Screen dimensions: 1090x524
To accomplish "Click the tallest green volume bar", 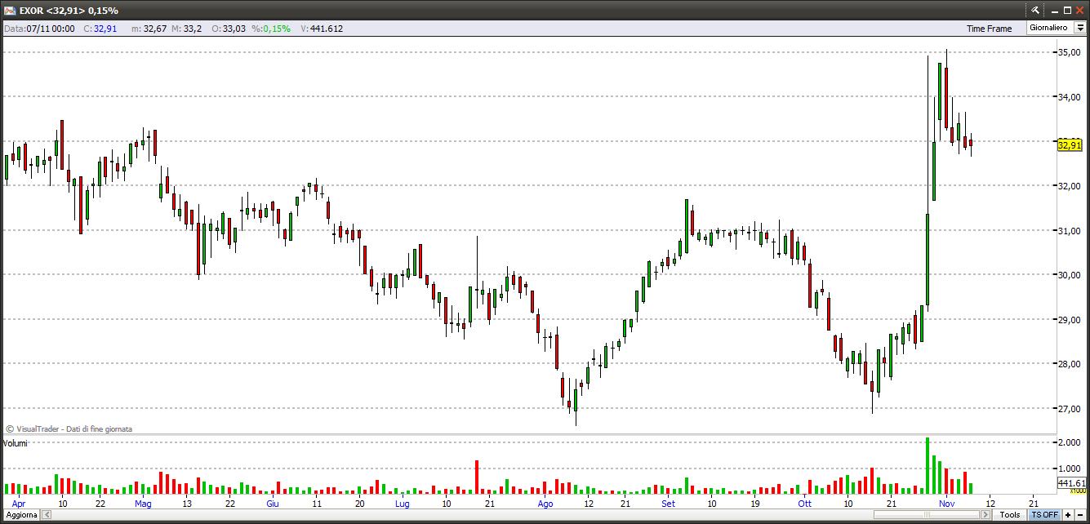I will click(x=928, y=465).
